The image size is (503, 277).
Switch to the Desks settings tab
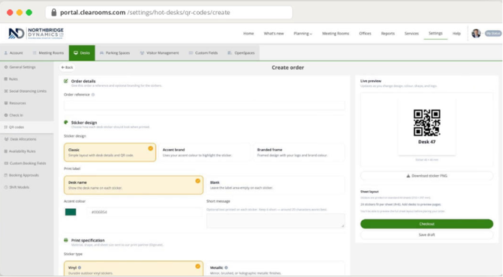point(82,52)
